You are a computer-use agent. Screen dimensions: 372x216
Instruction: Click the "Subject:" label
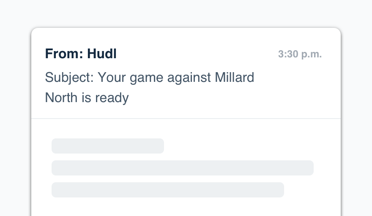tap(69, 78)
